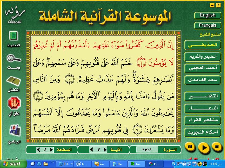The image size is (225, 168).
Task: Increase the ayah number with right arrow
Action: click(105, 150)
